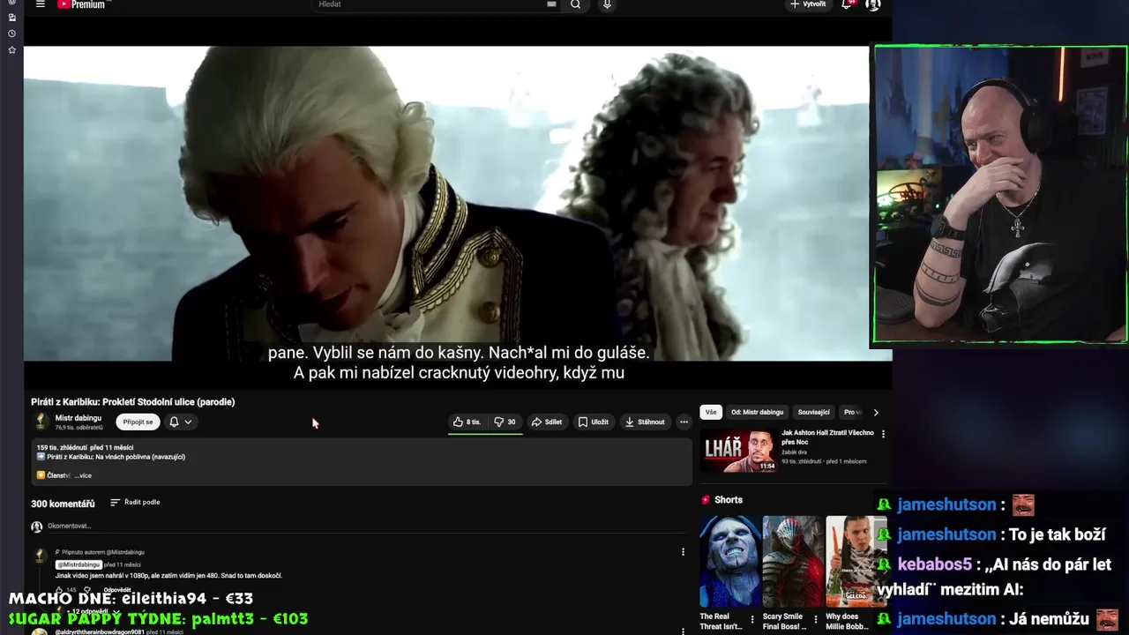Screen dimensions: 1129x635
Task: Expand the description with ...více
Action: point(82,475)
